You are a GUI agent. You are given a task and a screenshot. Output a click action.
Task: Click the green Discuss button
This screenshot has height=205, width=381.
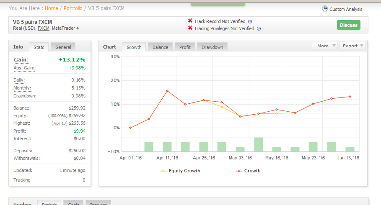[x=348, y=25]
